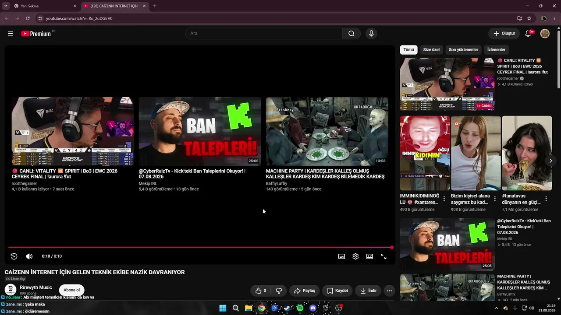This screenshot has height=315, width=561.
Task: Share the video with Paylaş
Action: click(x=305, y=290)
